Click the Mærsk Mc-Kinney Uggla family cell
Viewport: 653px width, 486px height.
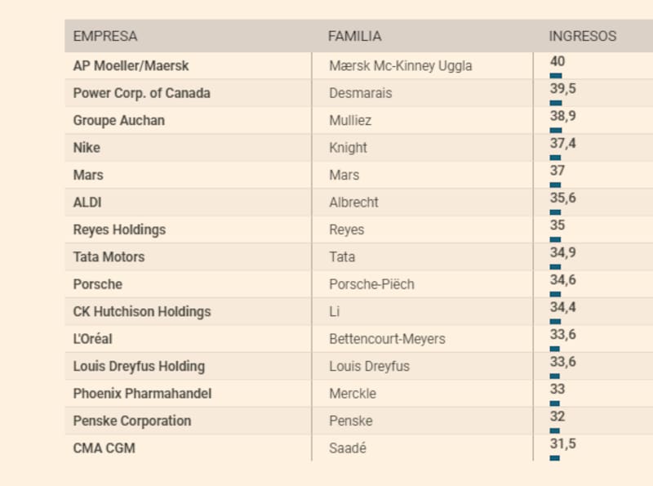400,65
